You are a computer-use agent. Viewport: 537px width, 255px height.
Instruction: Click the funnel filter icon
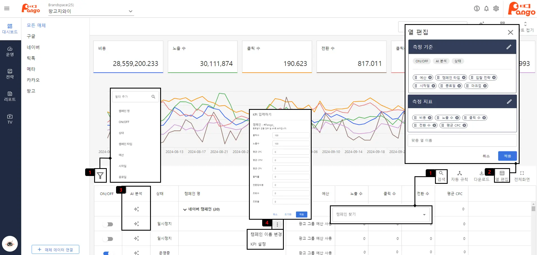tap(100, 176)
